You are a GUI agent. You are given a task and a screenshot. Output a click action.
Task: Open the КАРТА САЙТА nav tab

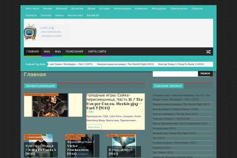coord(97,52)
